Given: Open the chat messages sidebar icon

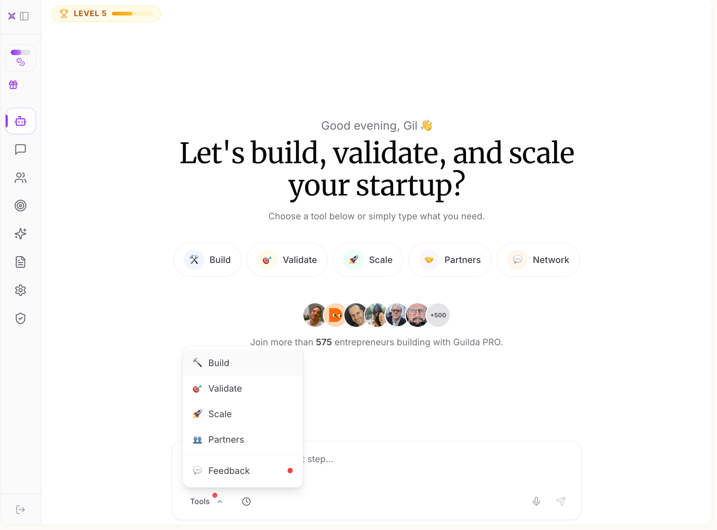Looking at the screenshot, I should point(20,149).
